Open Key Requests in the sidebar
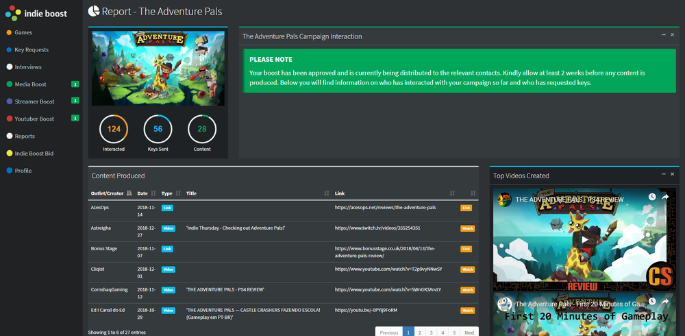Image resolution: width=685 pixels, height=336 pixels. pyautogui.click(x=32, y=50)
